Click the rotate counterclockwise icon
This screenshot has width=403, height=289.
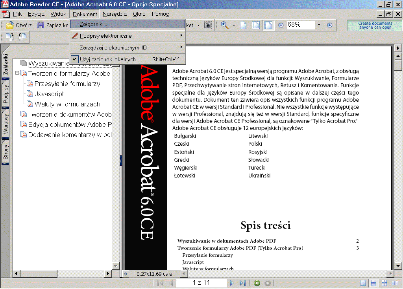point(22,37)
